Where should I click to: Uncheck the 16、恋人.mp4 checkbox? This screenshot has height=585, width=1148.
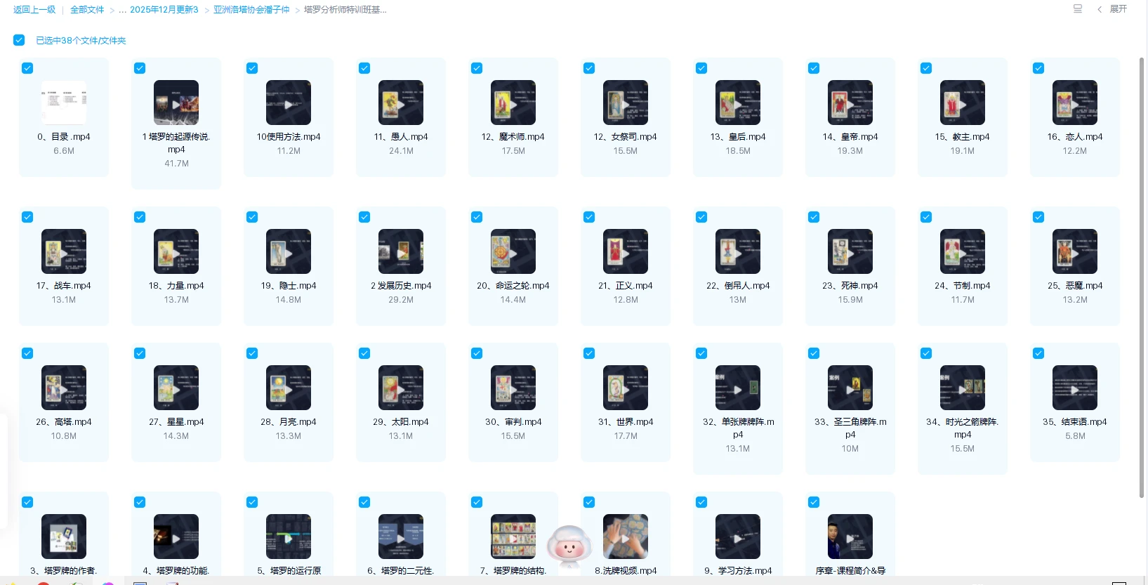tap(1038, 68)
